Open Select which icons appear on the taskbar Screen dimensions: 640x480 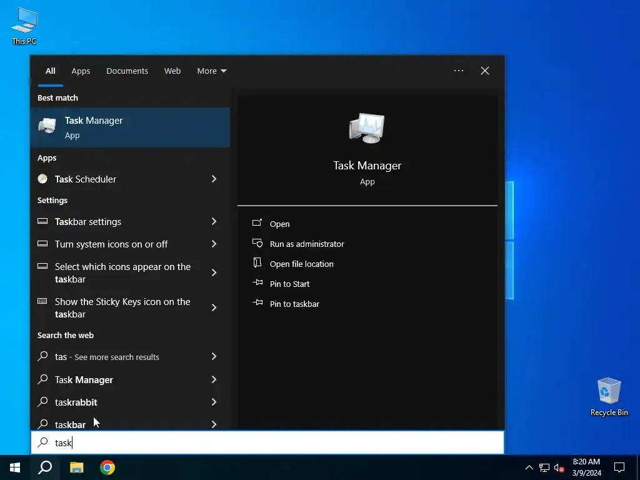(130, 272)
